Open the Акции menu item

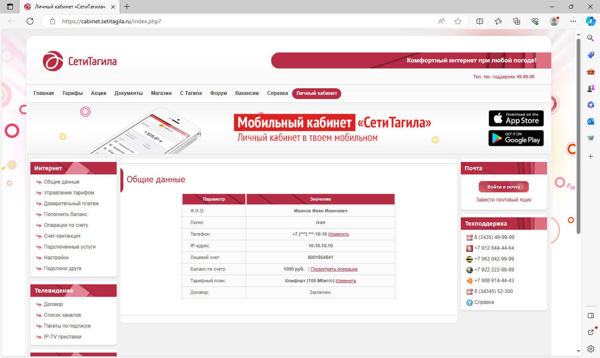[x=99, y=93]
